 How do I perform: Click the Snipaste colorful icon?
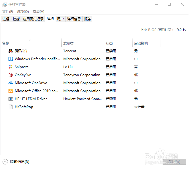click(10, 67)
